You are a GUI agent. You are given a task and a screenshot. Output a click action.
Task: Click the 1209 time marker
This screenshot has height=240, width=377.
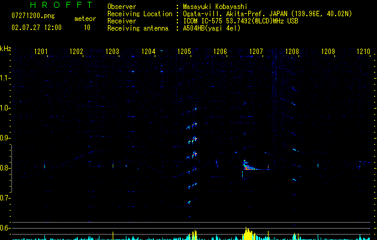[328, 51]
